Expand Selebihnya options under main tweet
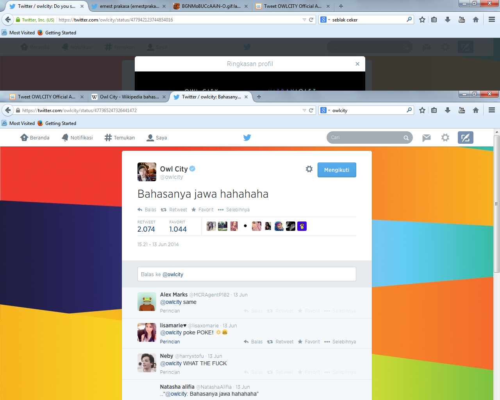 234,210
